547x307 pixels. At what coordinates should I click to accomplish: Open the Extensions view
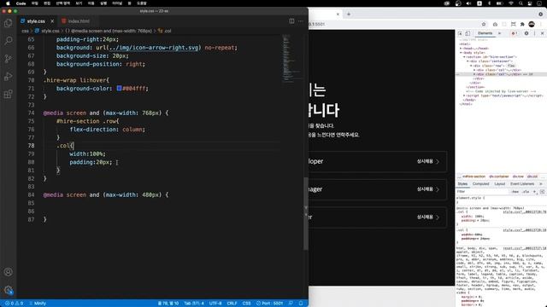(x=8, y=94)
